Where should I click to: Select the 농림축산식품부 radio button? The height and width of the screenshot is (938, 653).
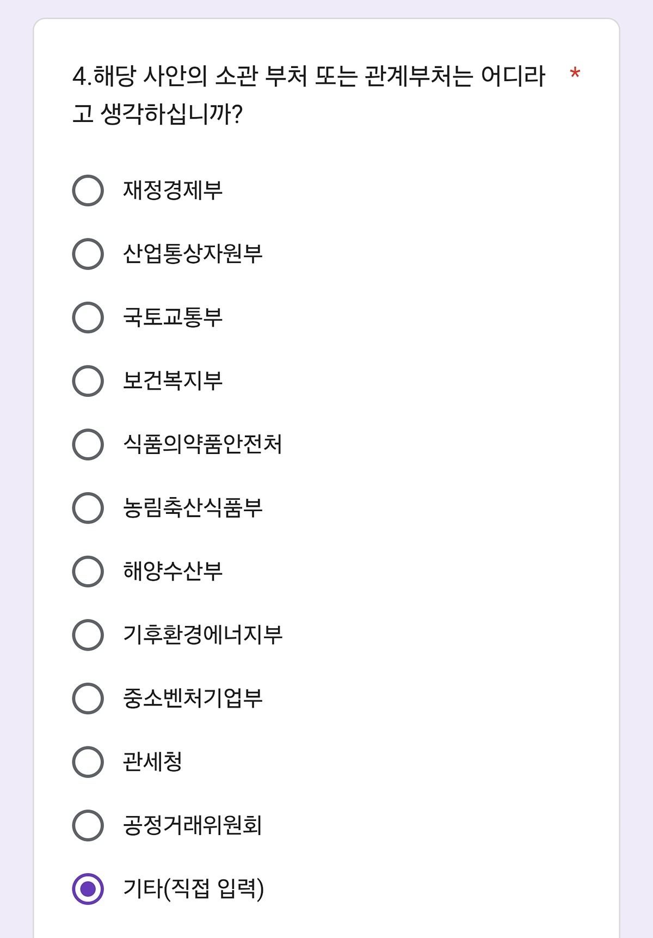click(x=88, y=508)
